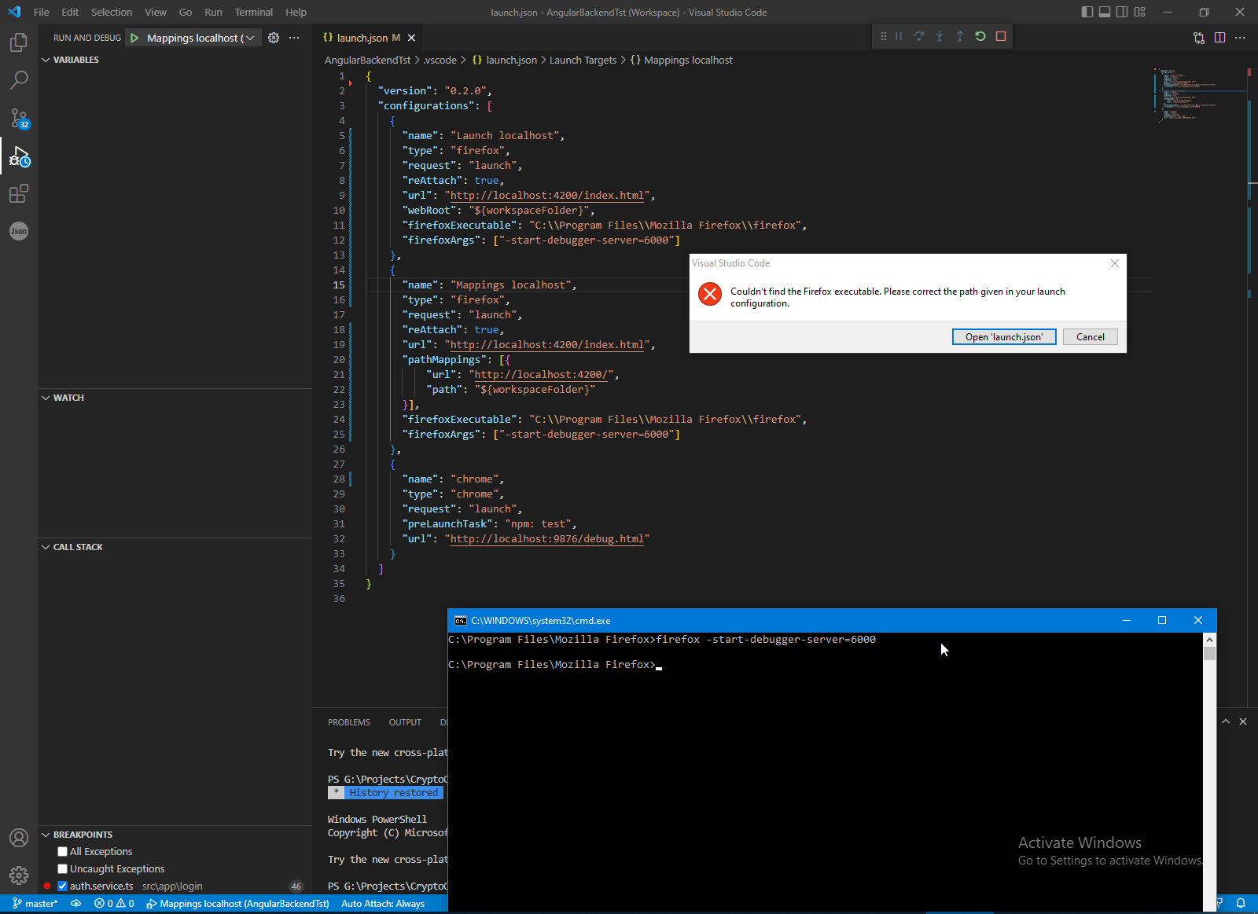This screenshot has width=1258, height=914.
Task: Open the Edit menu
Action: (70, 12)
